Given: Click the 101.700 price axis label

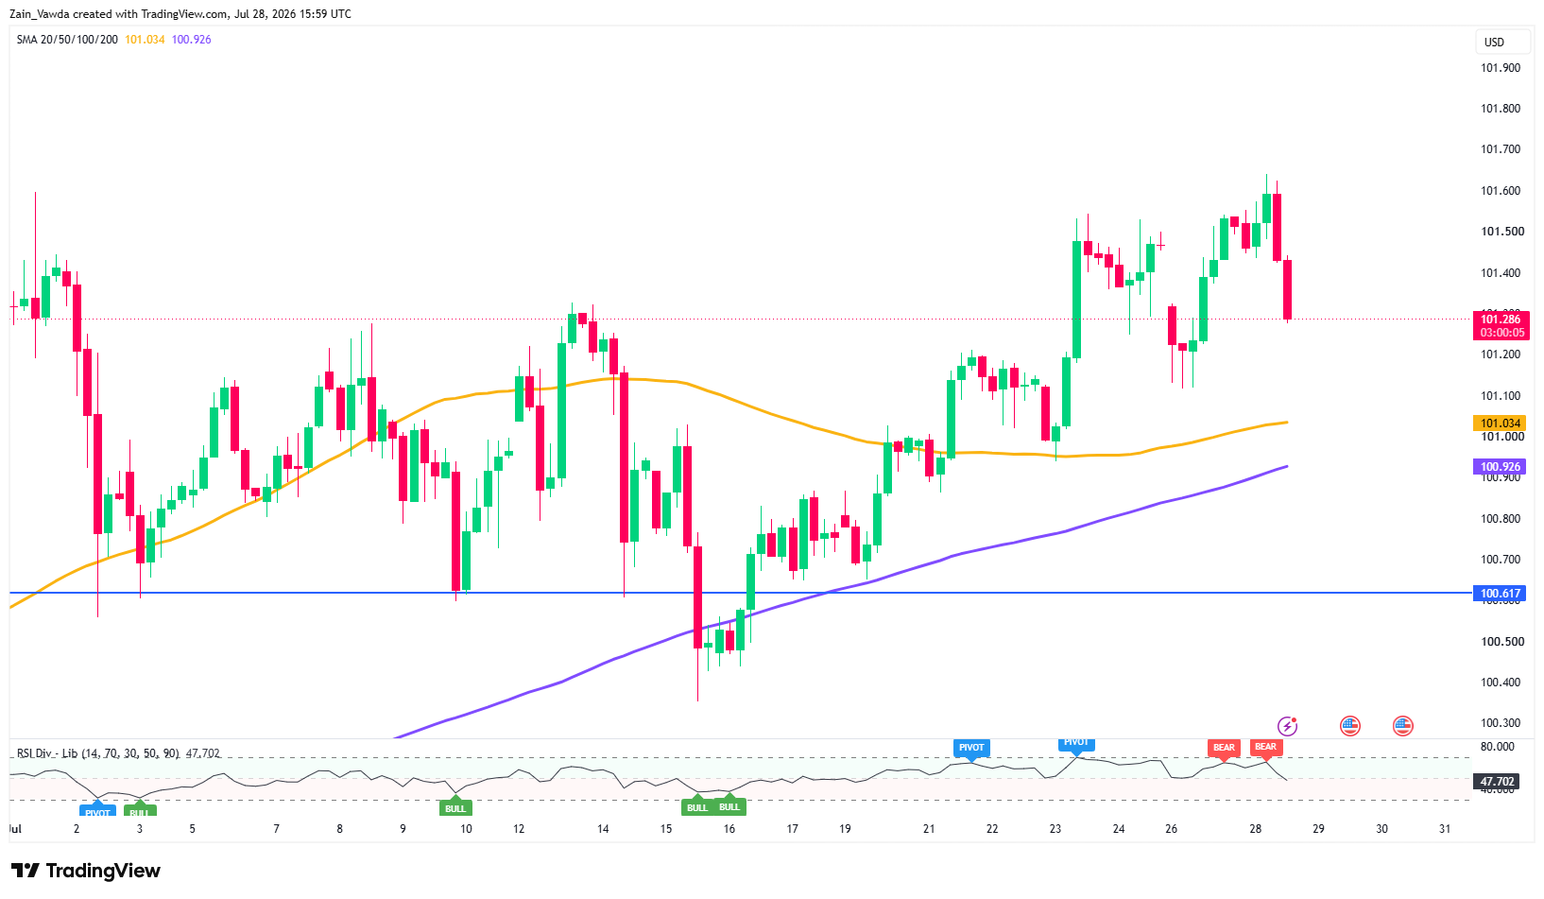Looking at the screenshot, I should [1501, 149].
